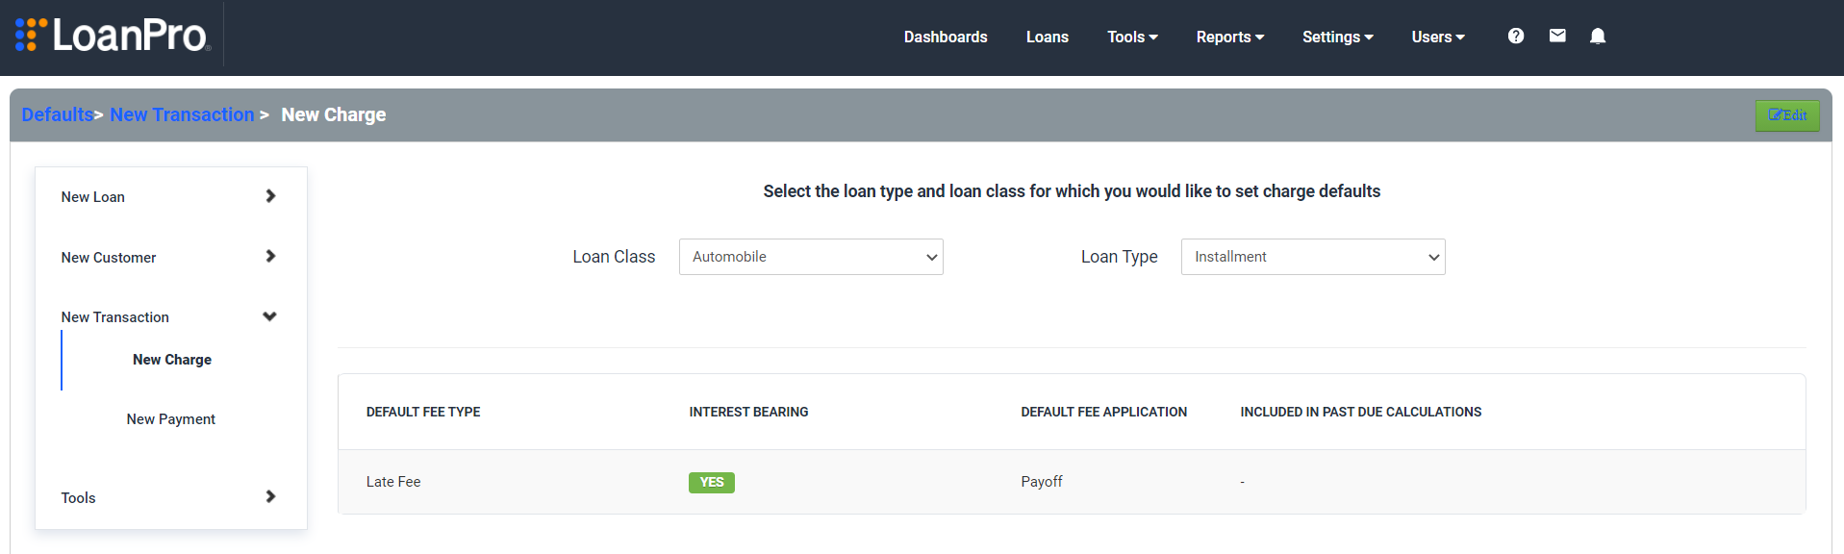Click the New Transaction breadcrumb link
The width and height of the screenshot is (1844, 554).
tap(182, 114)
